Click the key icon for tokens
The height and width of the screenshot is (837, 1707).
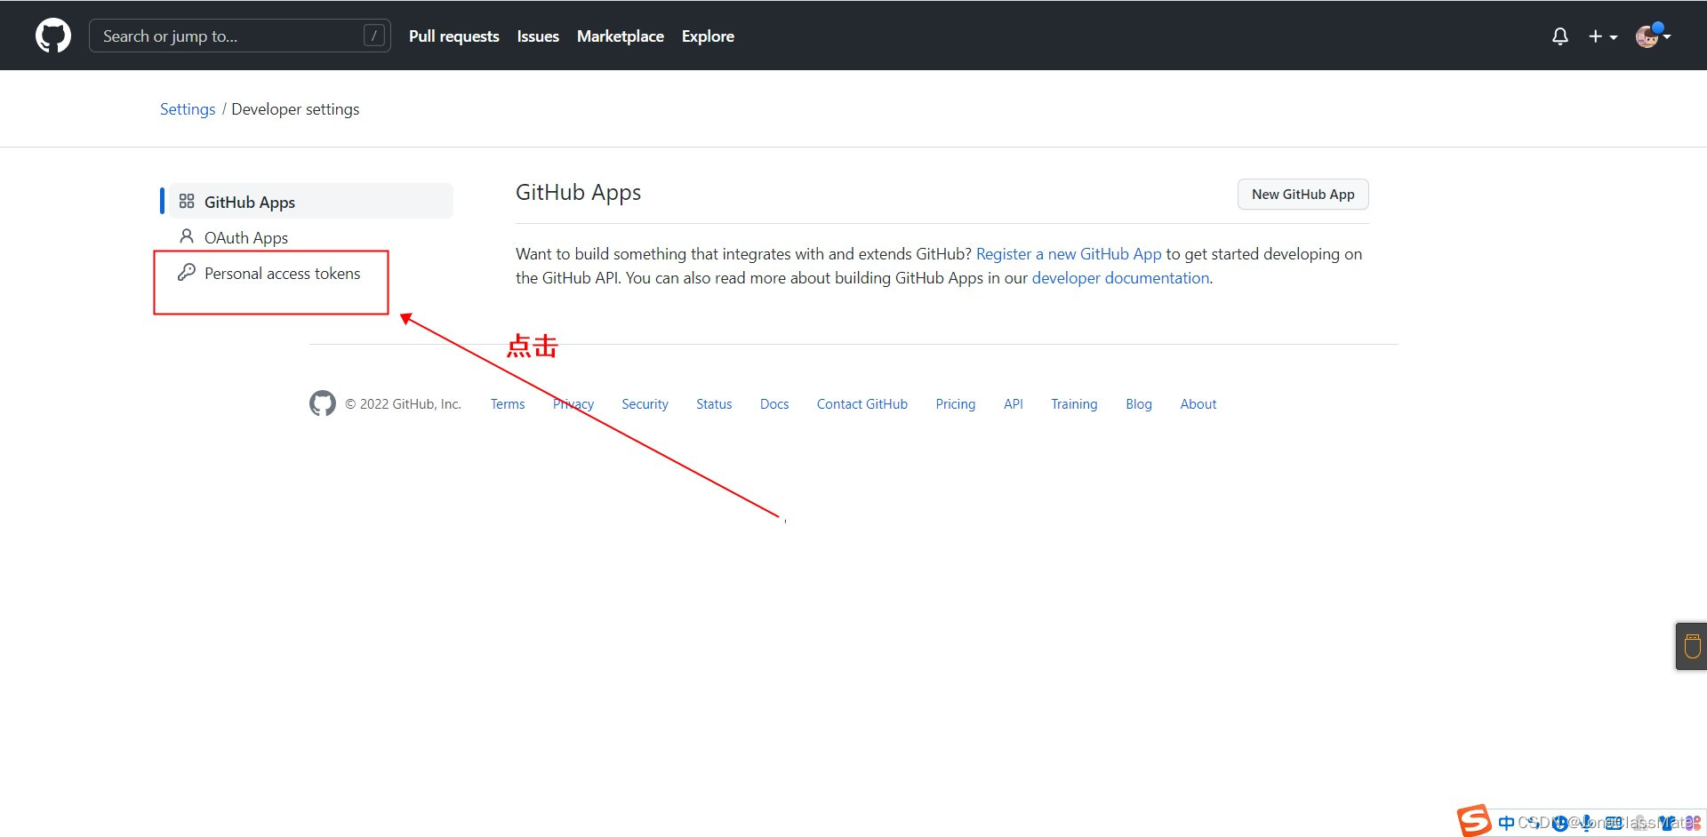click(x=187, y=273)
